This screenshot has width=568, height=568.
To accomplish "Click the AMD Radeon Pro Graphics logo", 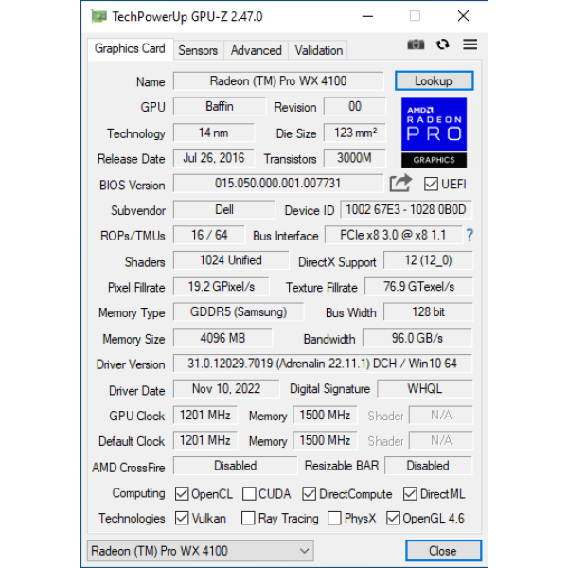I will pyautogui.click(x=434, y=132).
